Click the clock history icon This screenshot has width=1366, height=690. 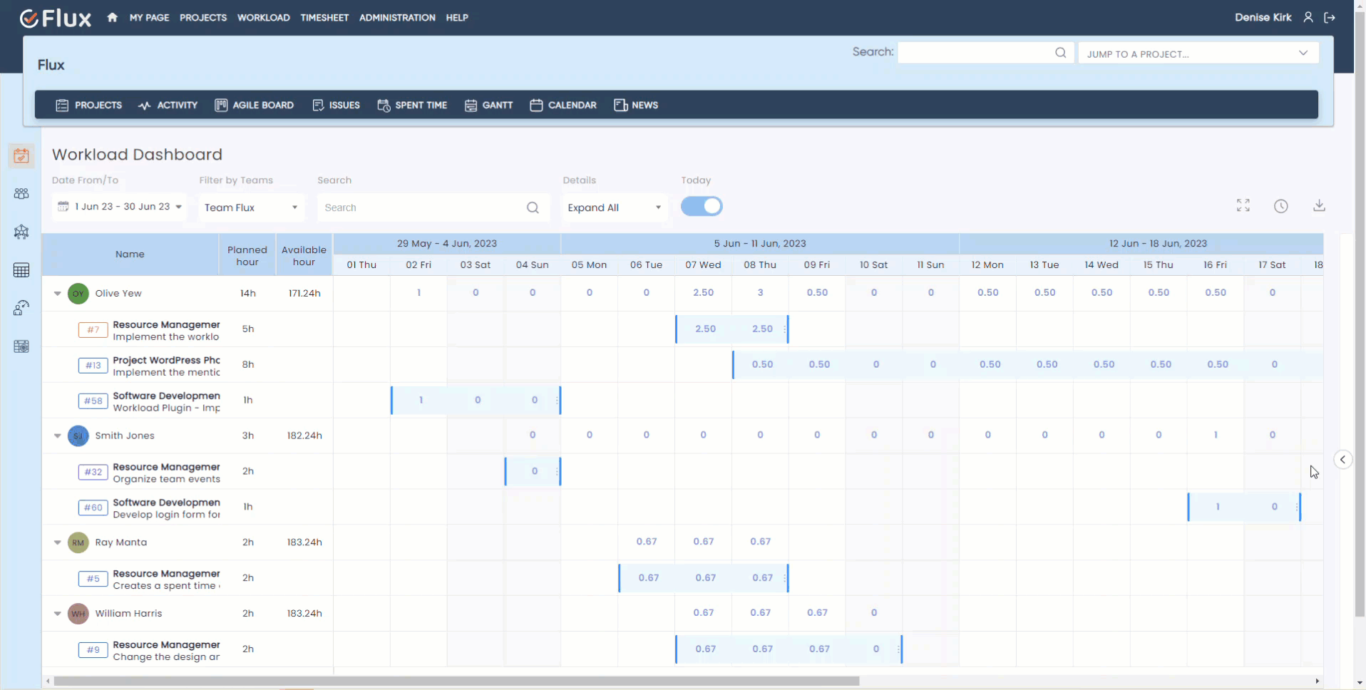pos(1280,206)
